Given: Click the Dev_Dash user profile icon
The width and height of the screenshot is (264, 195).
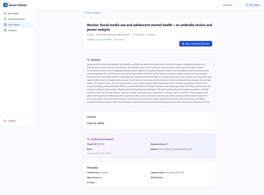Looking at the screenshot, I should point(247,5).
